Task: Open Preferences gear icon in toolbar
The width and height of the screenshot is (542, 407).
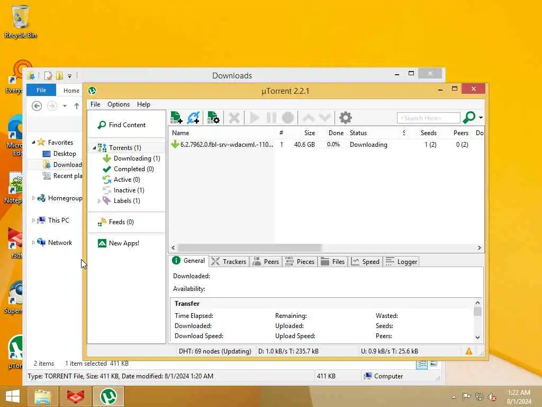Action: pos(345,118)
